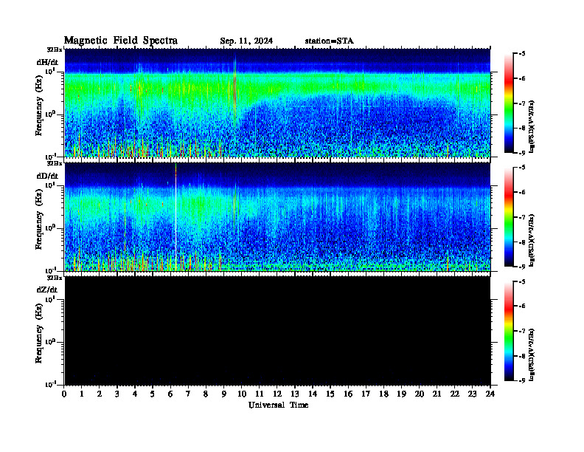
Task: Click the dZ/dt panel label
Action: [x=47, y=290]
